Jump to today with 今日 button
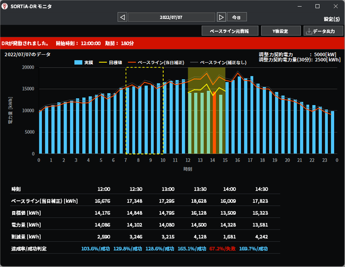This screenshot has height=267, width=345. coord(237,17)
